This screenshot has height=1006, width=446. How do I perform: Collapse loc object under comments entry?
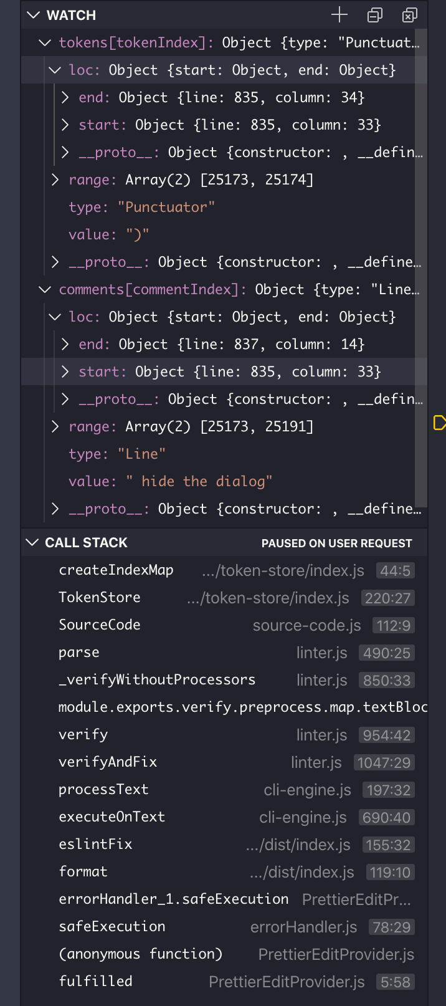coord(55,317)
